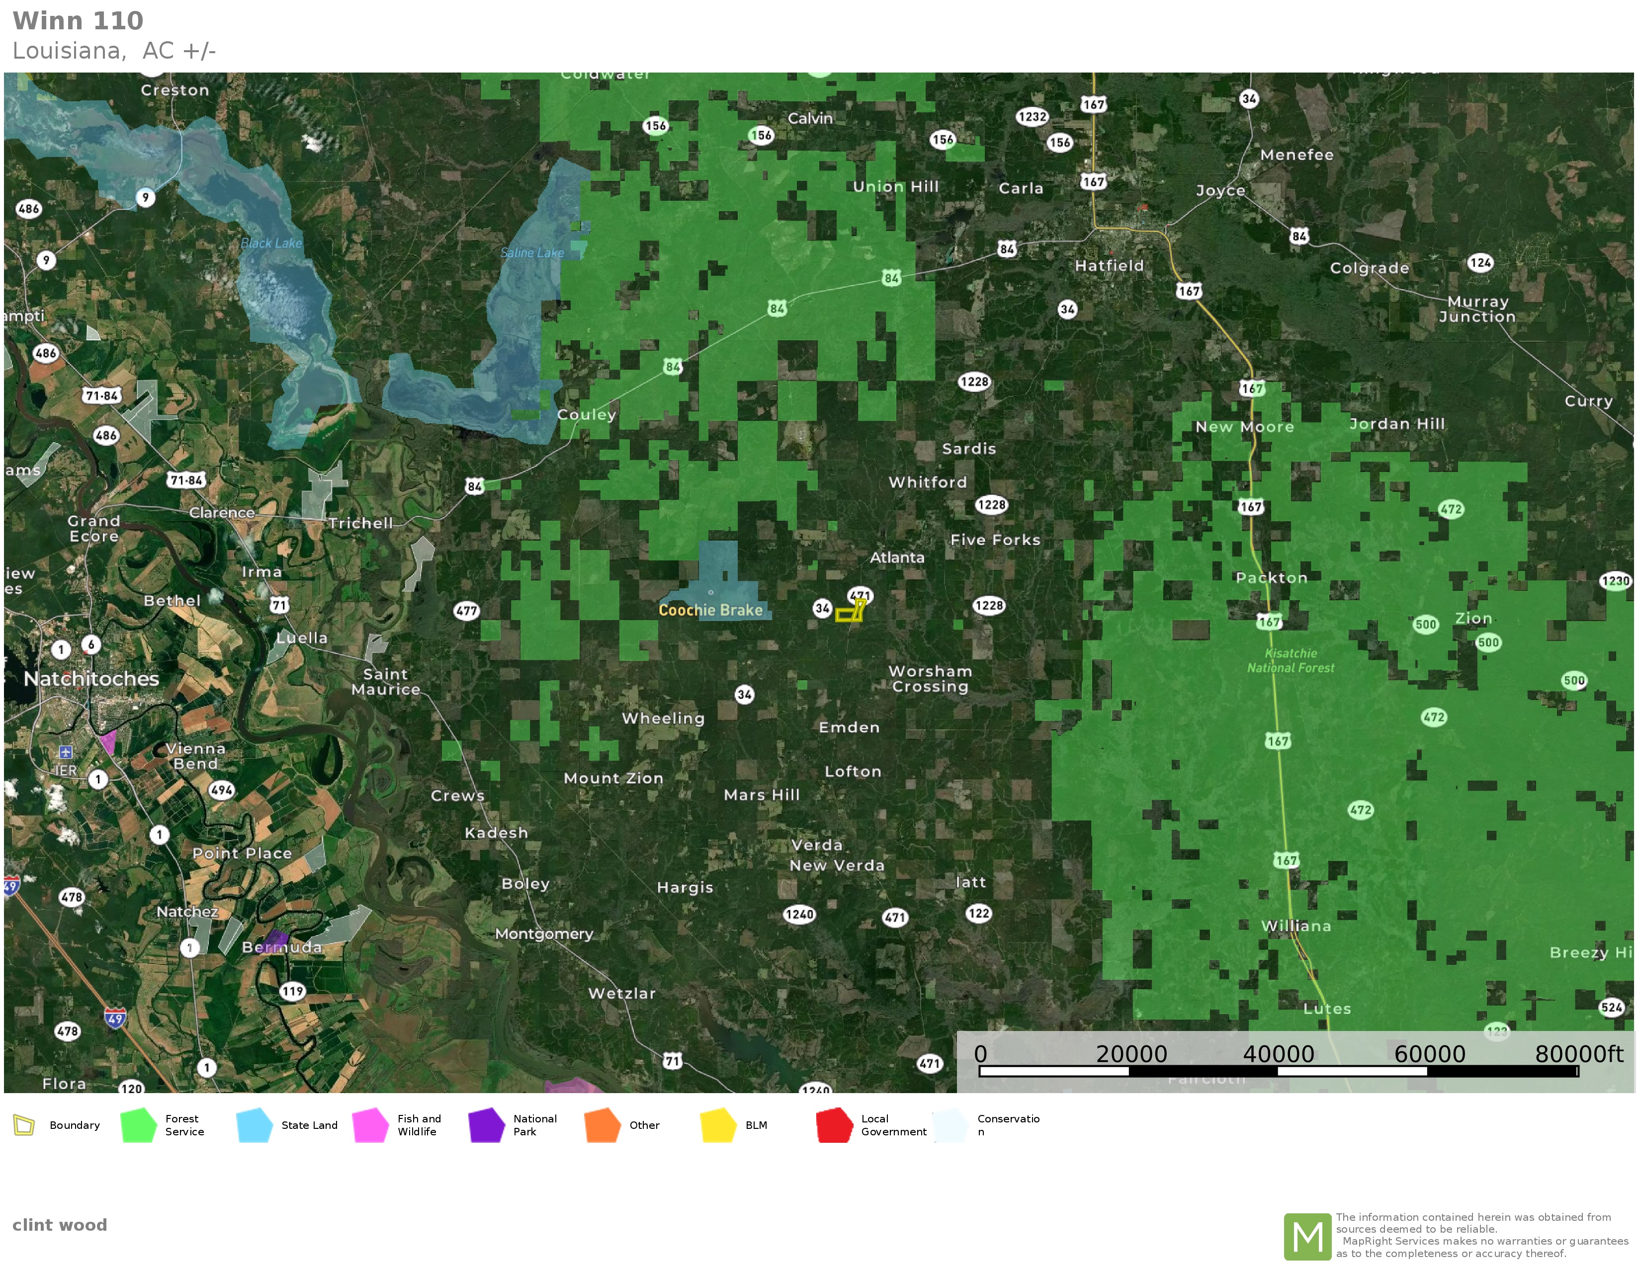Click the Black Lake label

(271, 243)
